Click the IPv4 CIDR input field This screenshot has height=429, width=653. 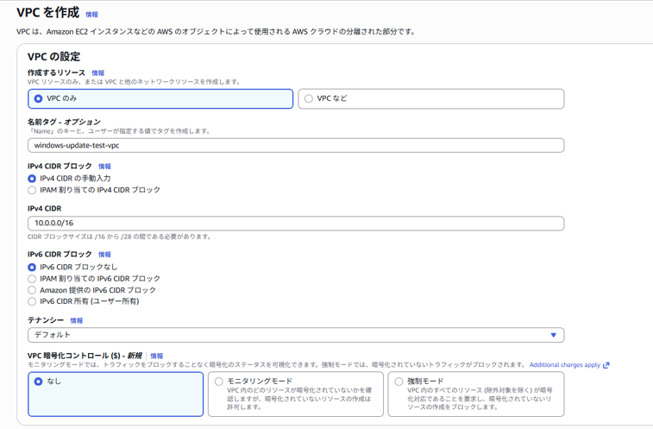[296, 224]
